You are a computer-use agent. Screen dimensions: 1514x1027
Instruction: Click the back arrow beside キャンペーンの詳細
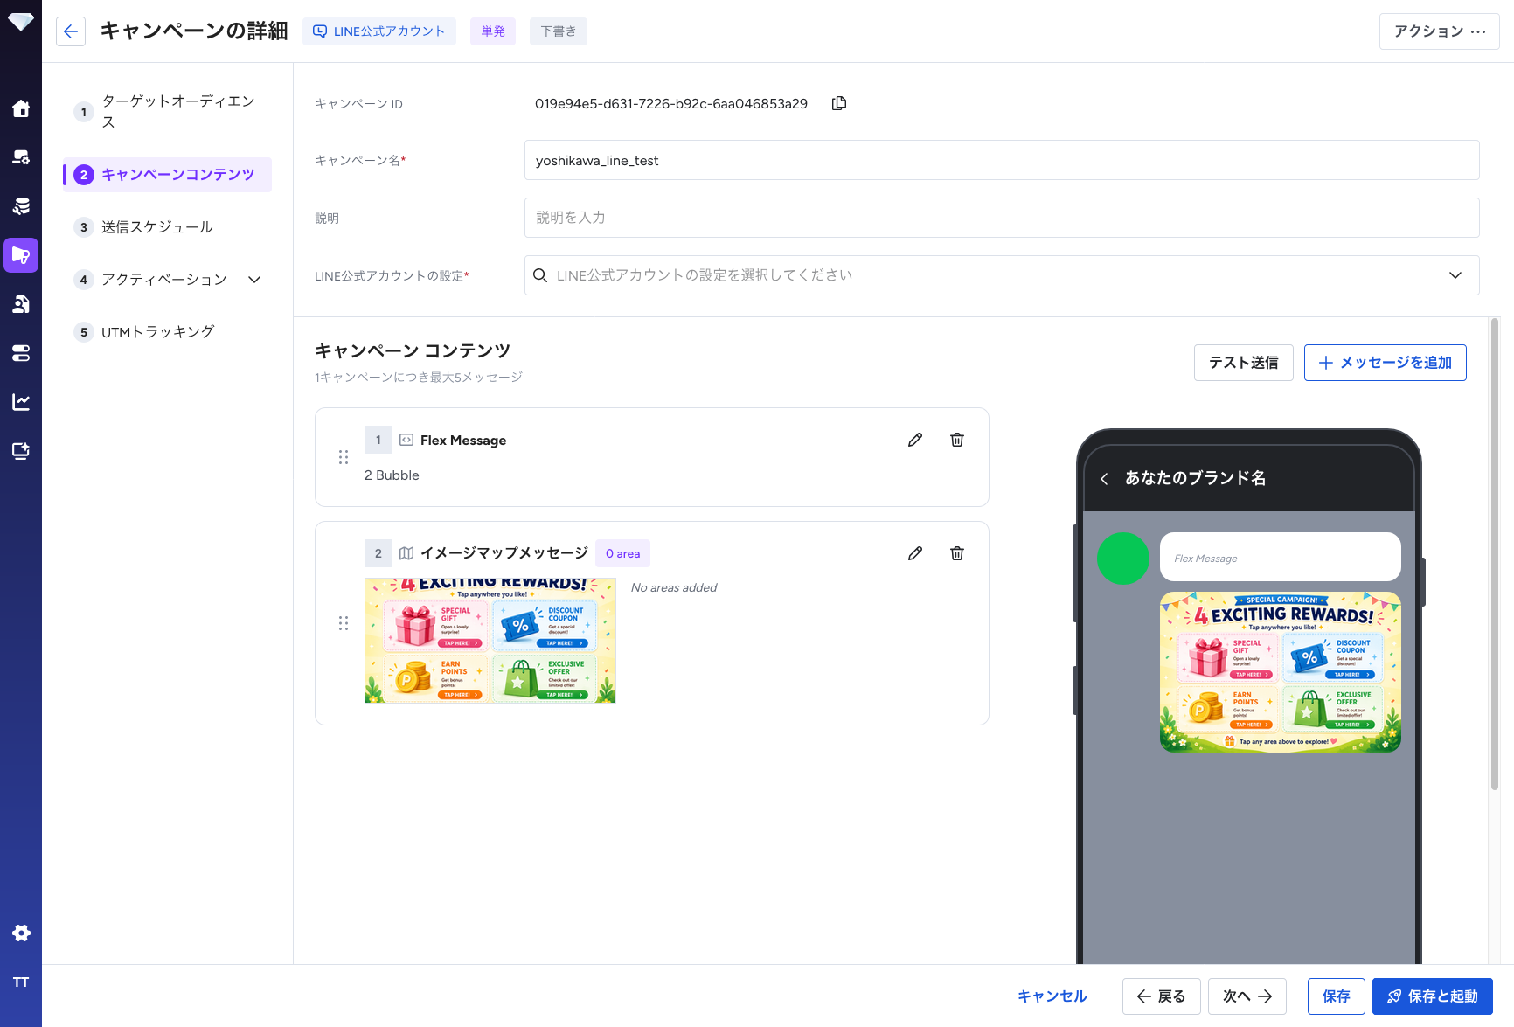[x=71, y=31]
